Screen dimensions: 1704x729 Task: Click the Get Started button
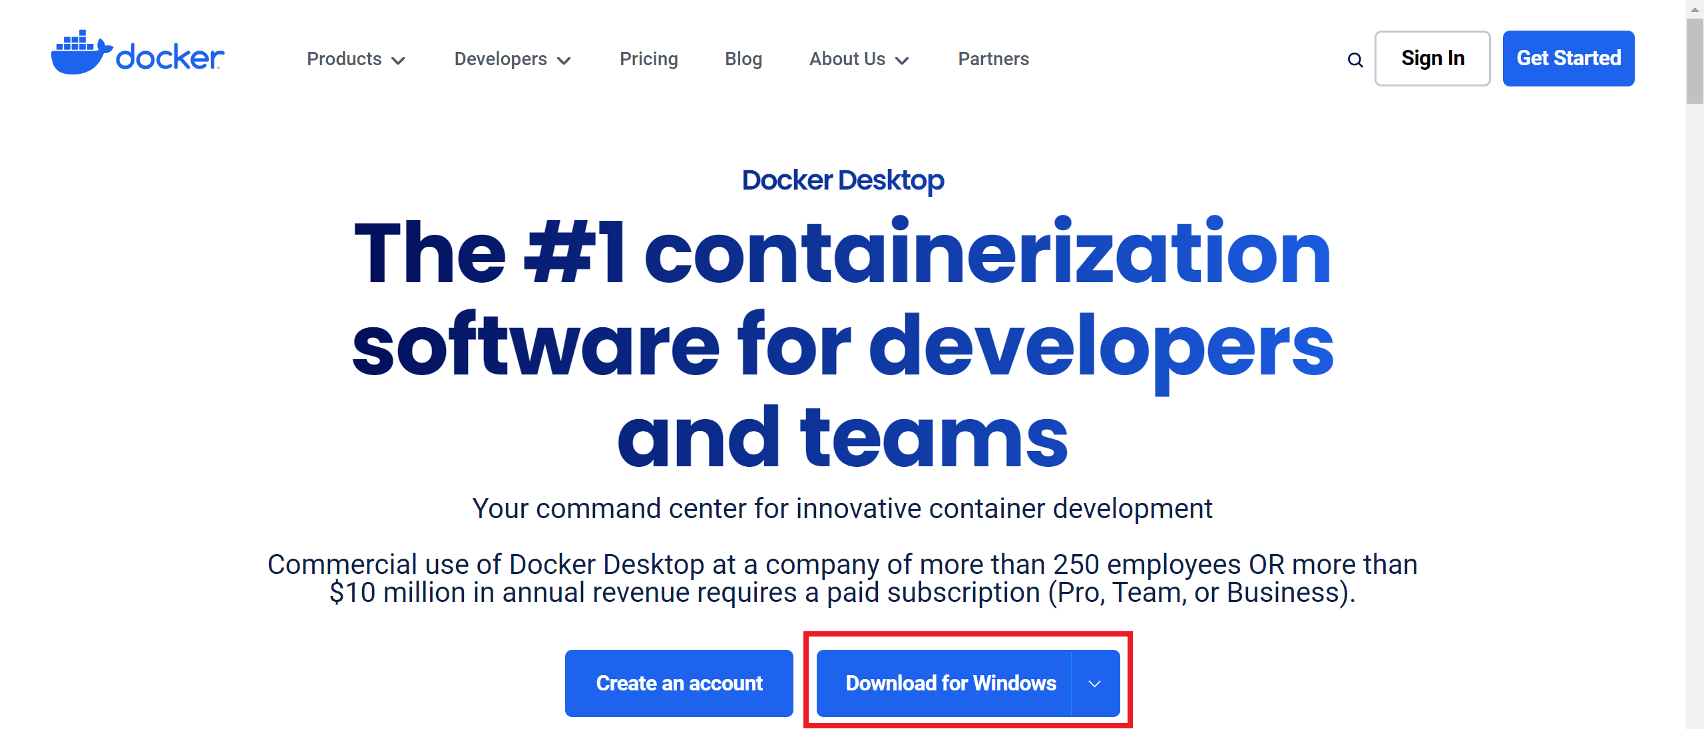[1568, 59]
